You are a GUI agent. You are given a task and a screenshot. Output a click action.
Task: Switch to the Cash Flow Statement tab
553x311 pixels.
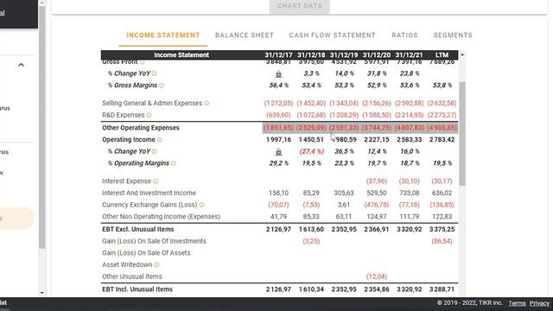point(332,35)
